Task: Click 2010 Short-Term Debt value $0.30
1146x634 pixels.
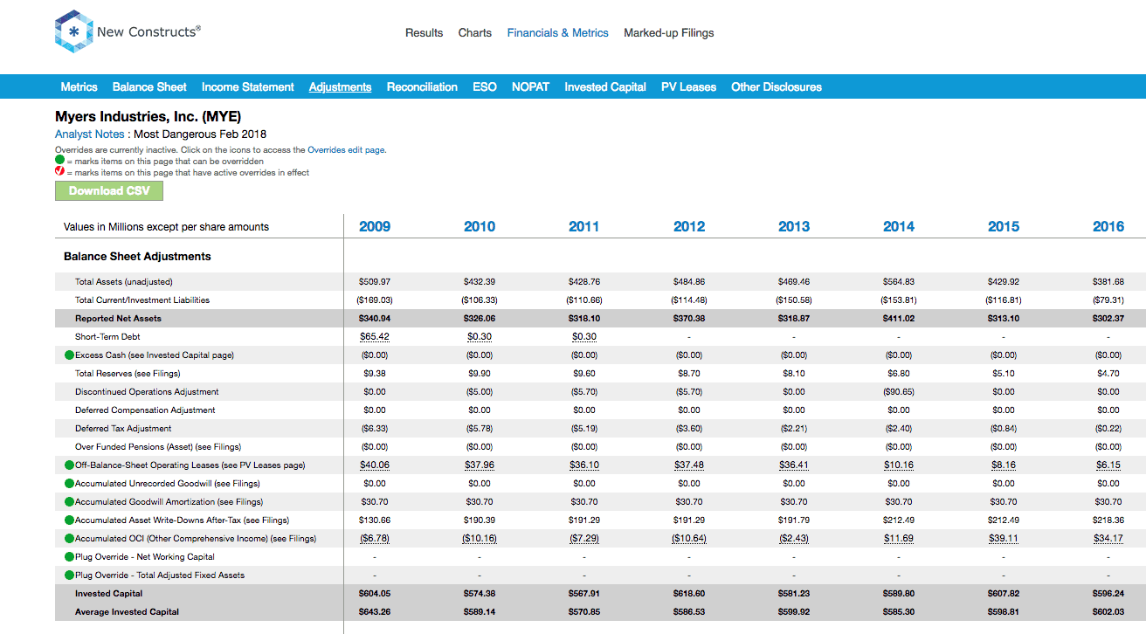Action: 480,337
